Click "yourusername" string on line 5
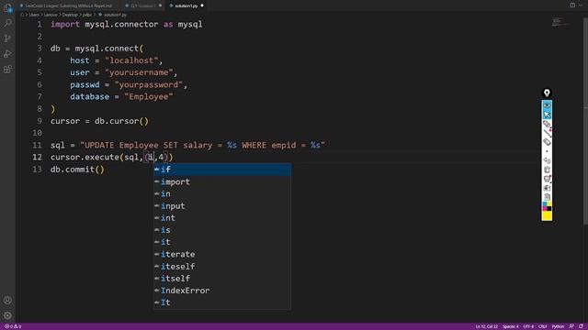 (x=139, y=72)
